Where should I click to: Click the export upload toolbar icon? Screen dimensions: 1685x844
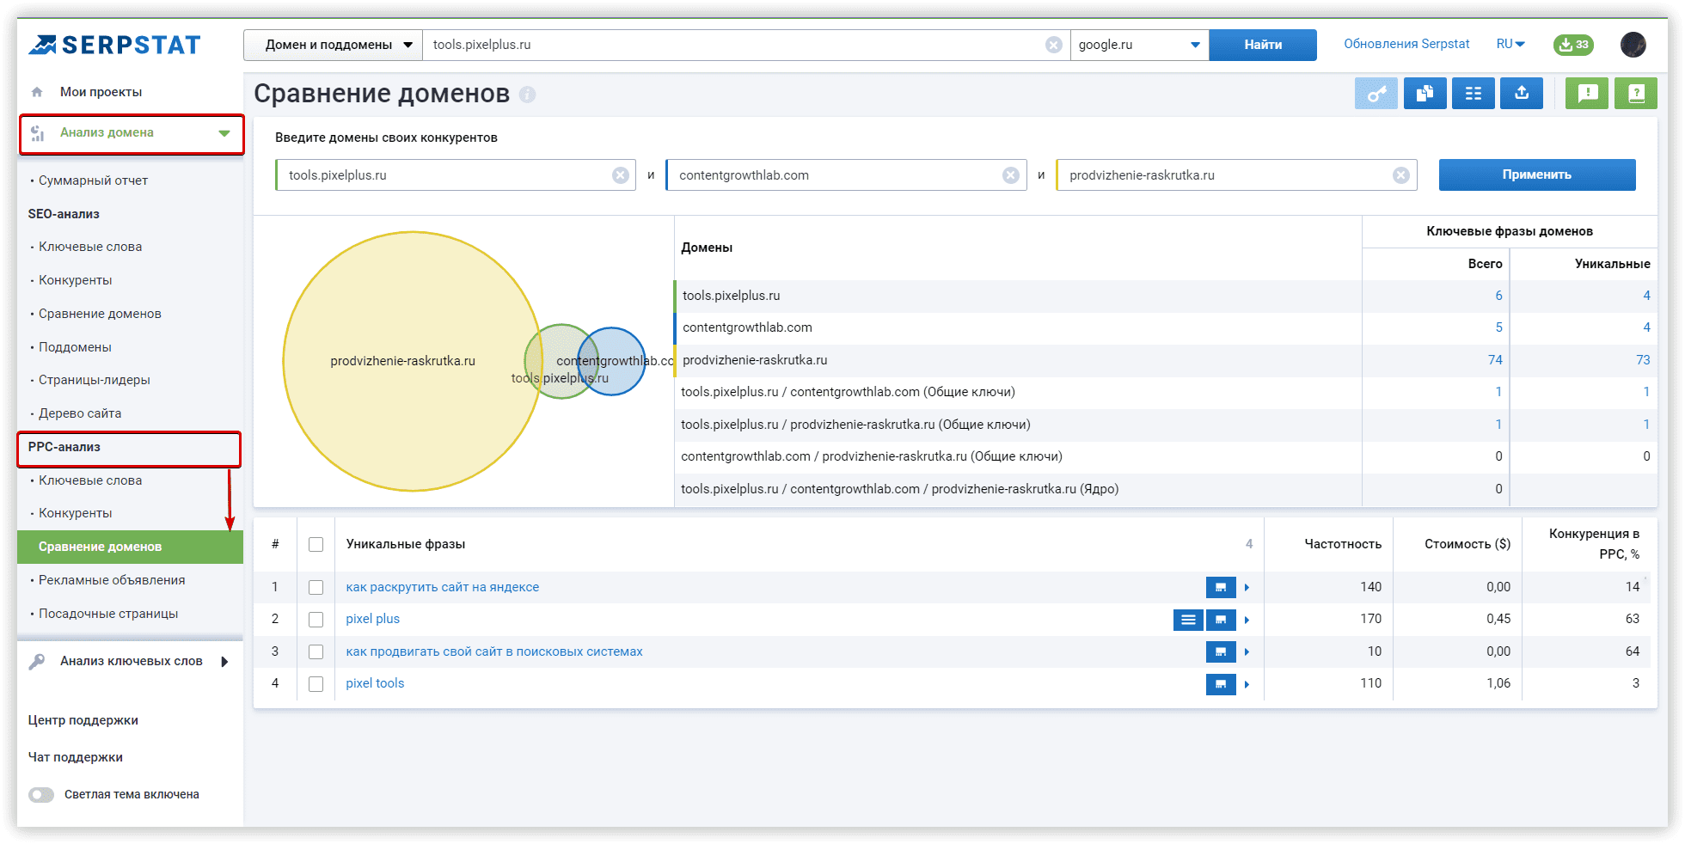click(x=1522, y=93)
